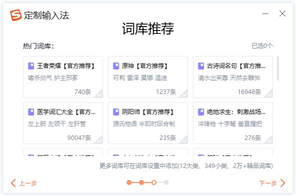Image resolution: width=296 pixels, height=196 pixels.
Task: Click sample text 清水出芙蓉 天然去雕饰
Action: [x=229, y=78]
